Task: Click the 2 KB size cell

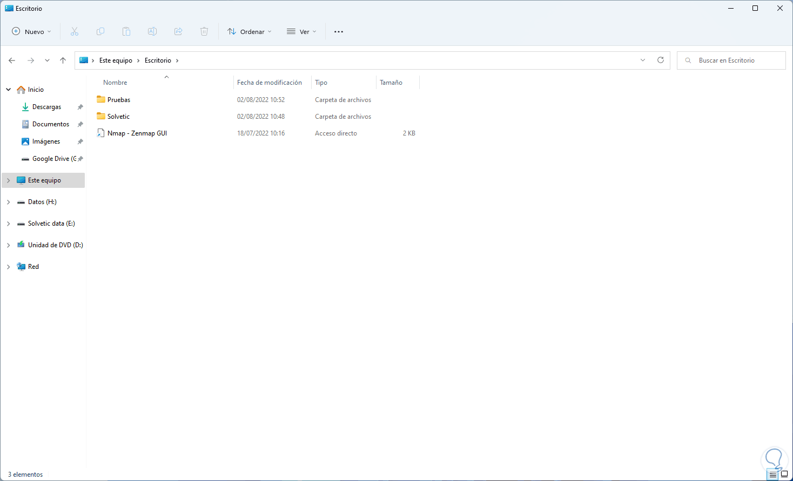Action: click(409, 133)
